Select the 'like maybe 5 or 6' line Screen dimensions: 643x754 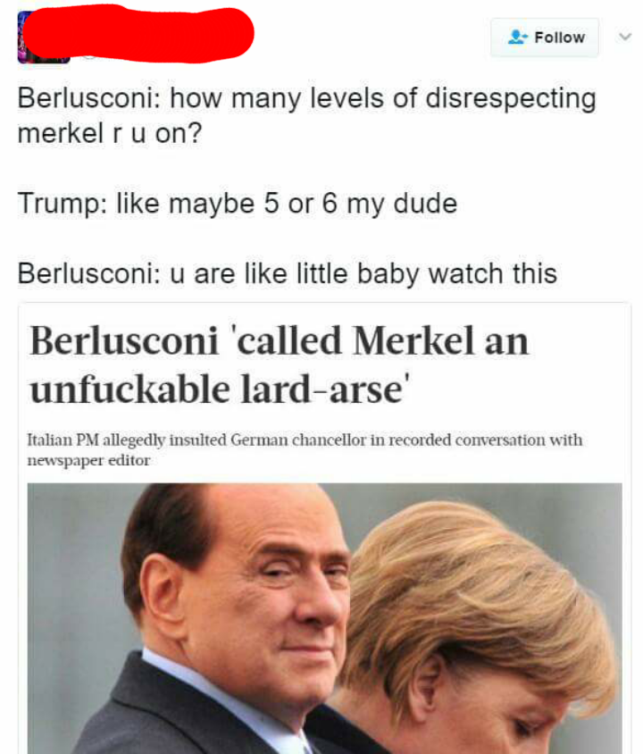[x=238, y=203]
